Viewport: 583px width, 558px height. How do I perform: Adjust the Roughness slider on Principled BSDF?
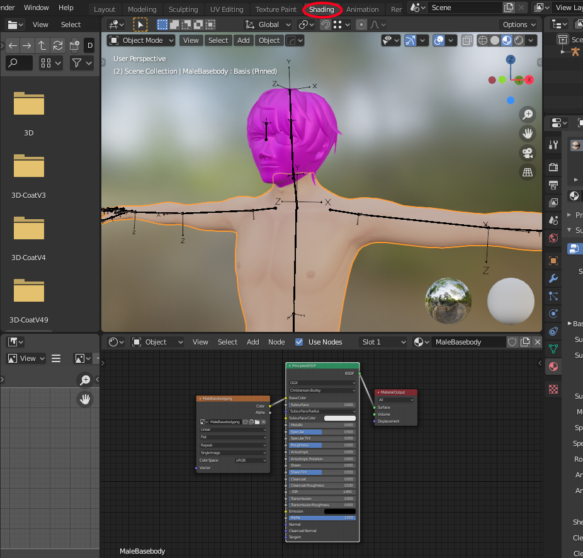[322, 445]
